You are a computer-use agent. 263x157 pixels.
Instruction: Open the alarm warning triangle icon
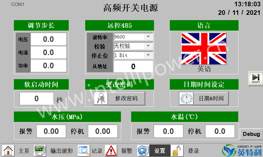click(111, 150)
